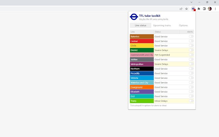219x137 pixels.
Task: Enable alerts for Overground line
Action: 191,87
